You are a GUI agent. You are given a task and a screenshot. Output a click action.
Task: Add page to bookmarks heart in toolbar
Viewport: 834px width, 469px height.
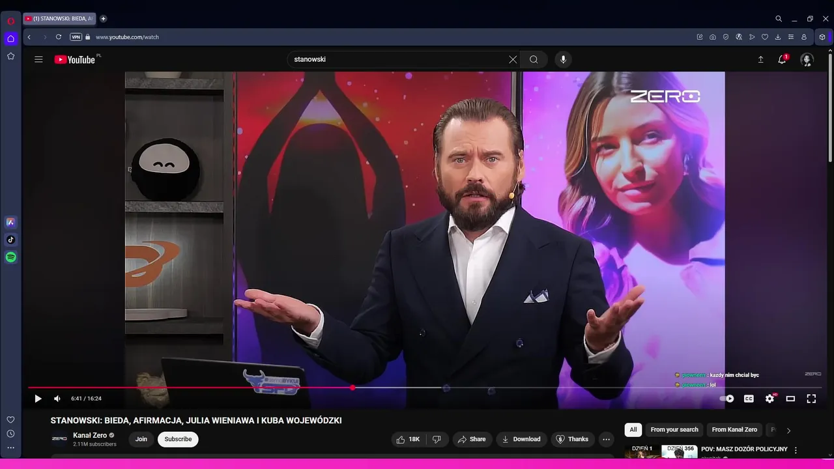click(765, 37)
